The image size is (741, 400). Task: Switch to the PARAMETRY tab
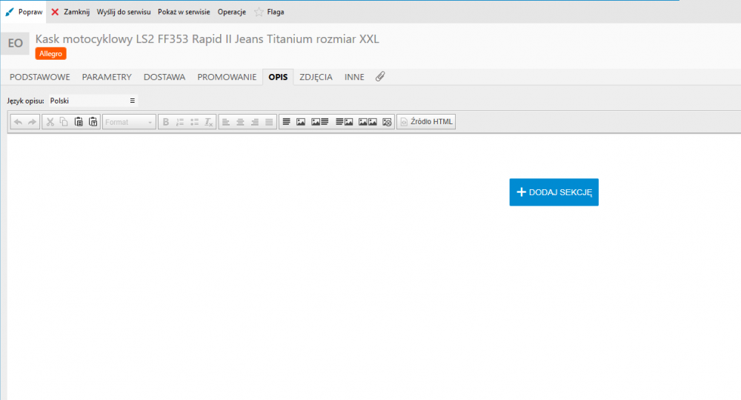click(x=107, y=77)
